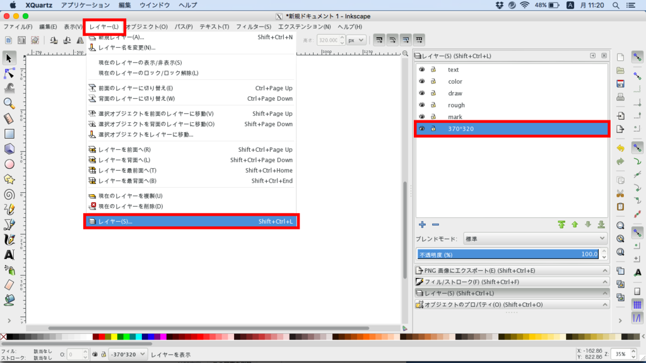Toggle lock icon of text layer
The height and width of the screenshot is (363, 646).
coord(433,69)
